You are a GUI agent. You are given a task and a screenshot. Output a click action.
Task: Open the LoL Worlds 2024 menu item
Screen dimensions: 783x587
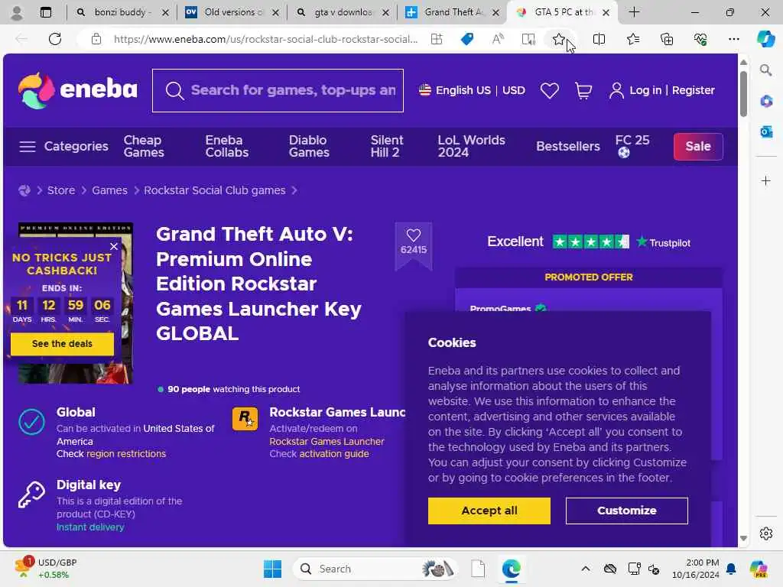tap(471, 146)
